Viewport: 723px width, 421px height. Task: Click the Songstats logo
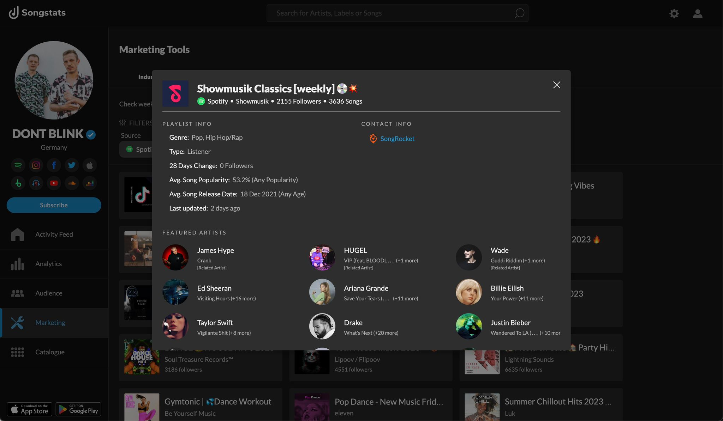pos(37,13)
